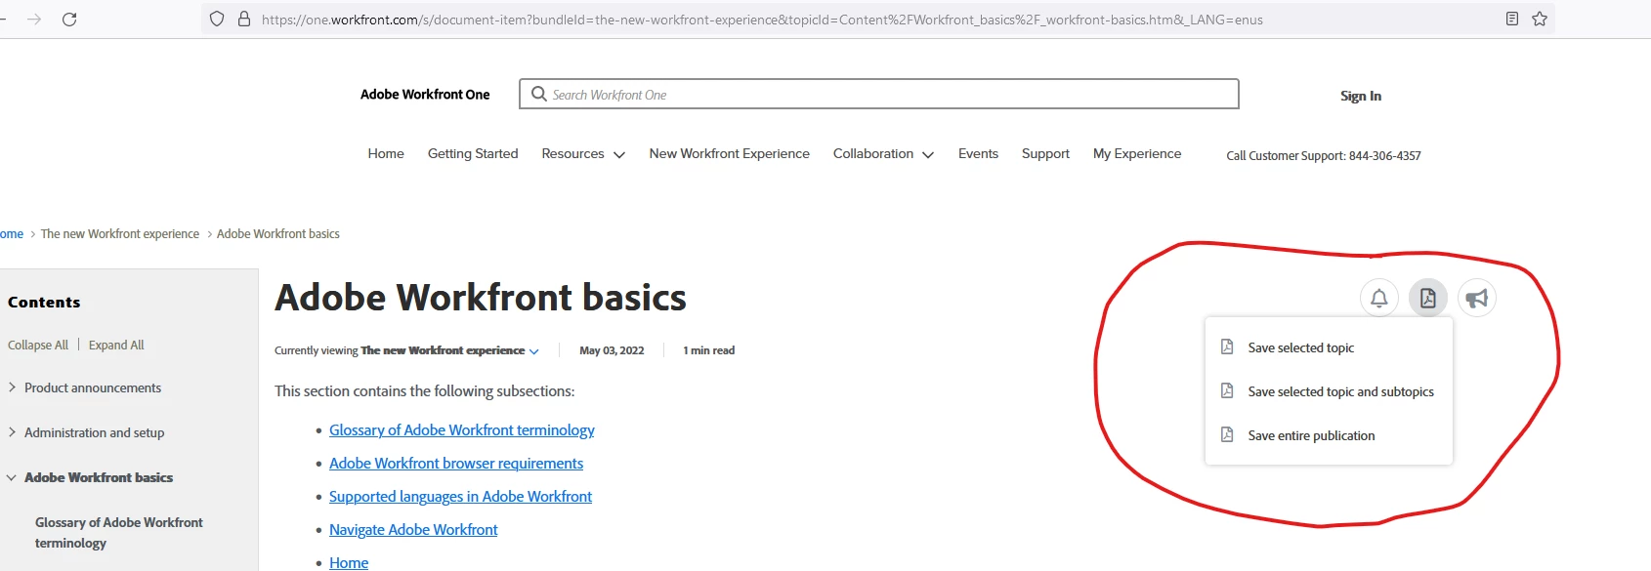Open Getting Started menu item

(x=473, y=154)
